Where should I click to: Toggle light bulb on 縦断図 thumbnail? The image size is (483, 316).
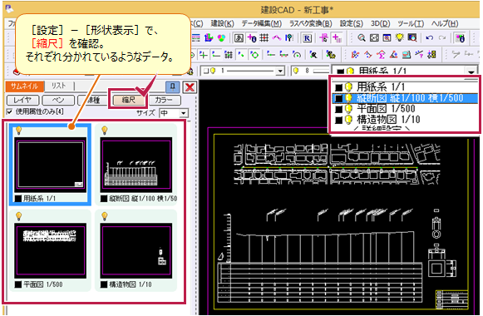point(105,131)
